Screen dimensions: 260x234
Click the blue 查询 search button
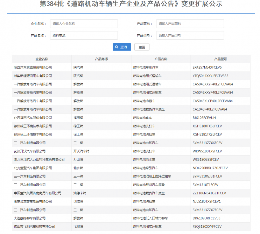pyautogui.click(x=122, y=47)
